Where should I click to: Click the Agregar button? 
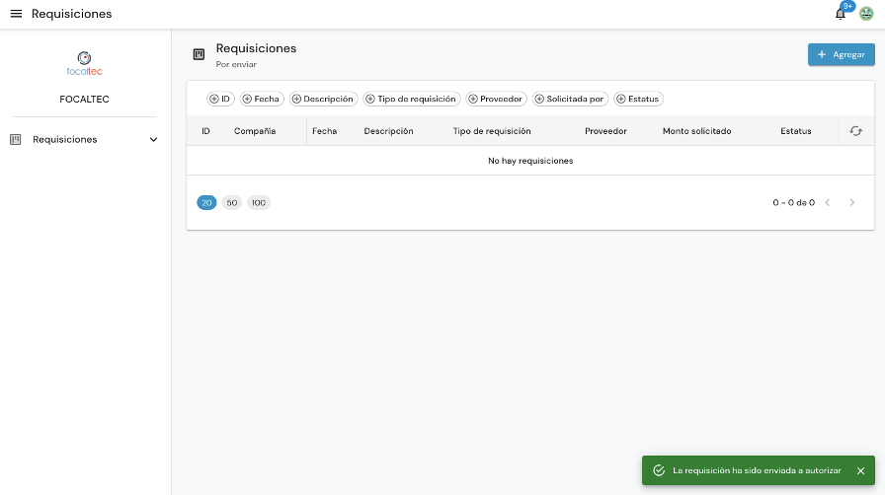[841, 54]
